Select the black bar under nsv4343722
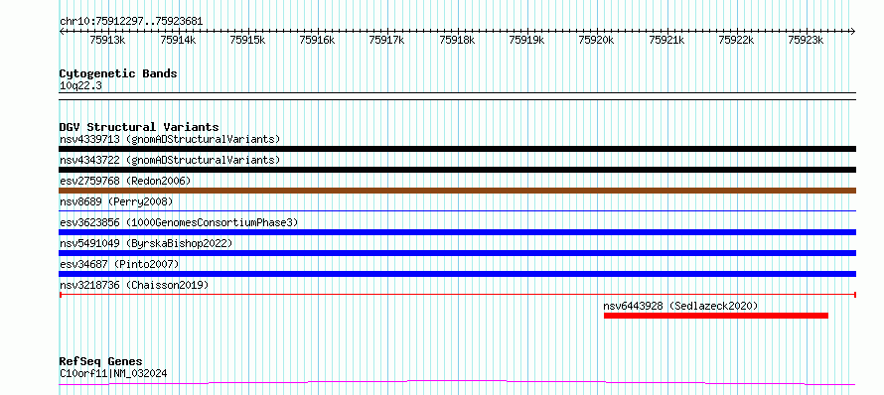The height and width of the screenshot is (395, 884). 457,170
